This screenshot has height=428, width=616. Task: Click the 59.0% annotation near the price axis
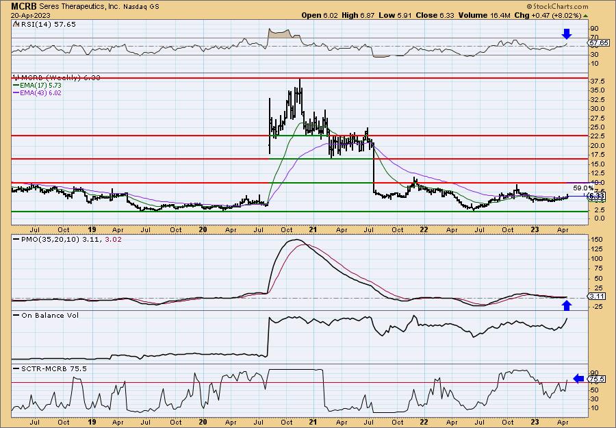pyautogui.click(x=583, y=188)
